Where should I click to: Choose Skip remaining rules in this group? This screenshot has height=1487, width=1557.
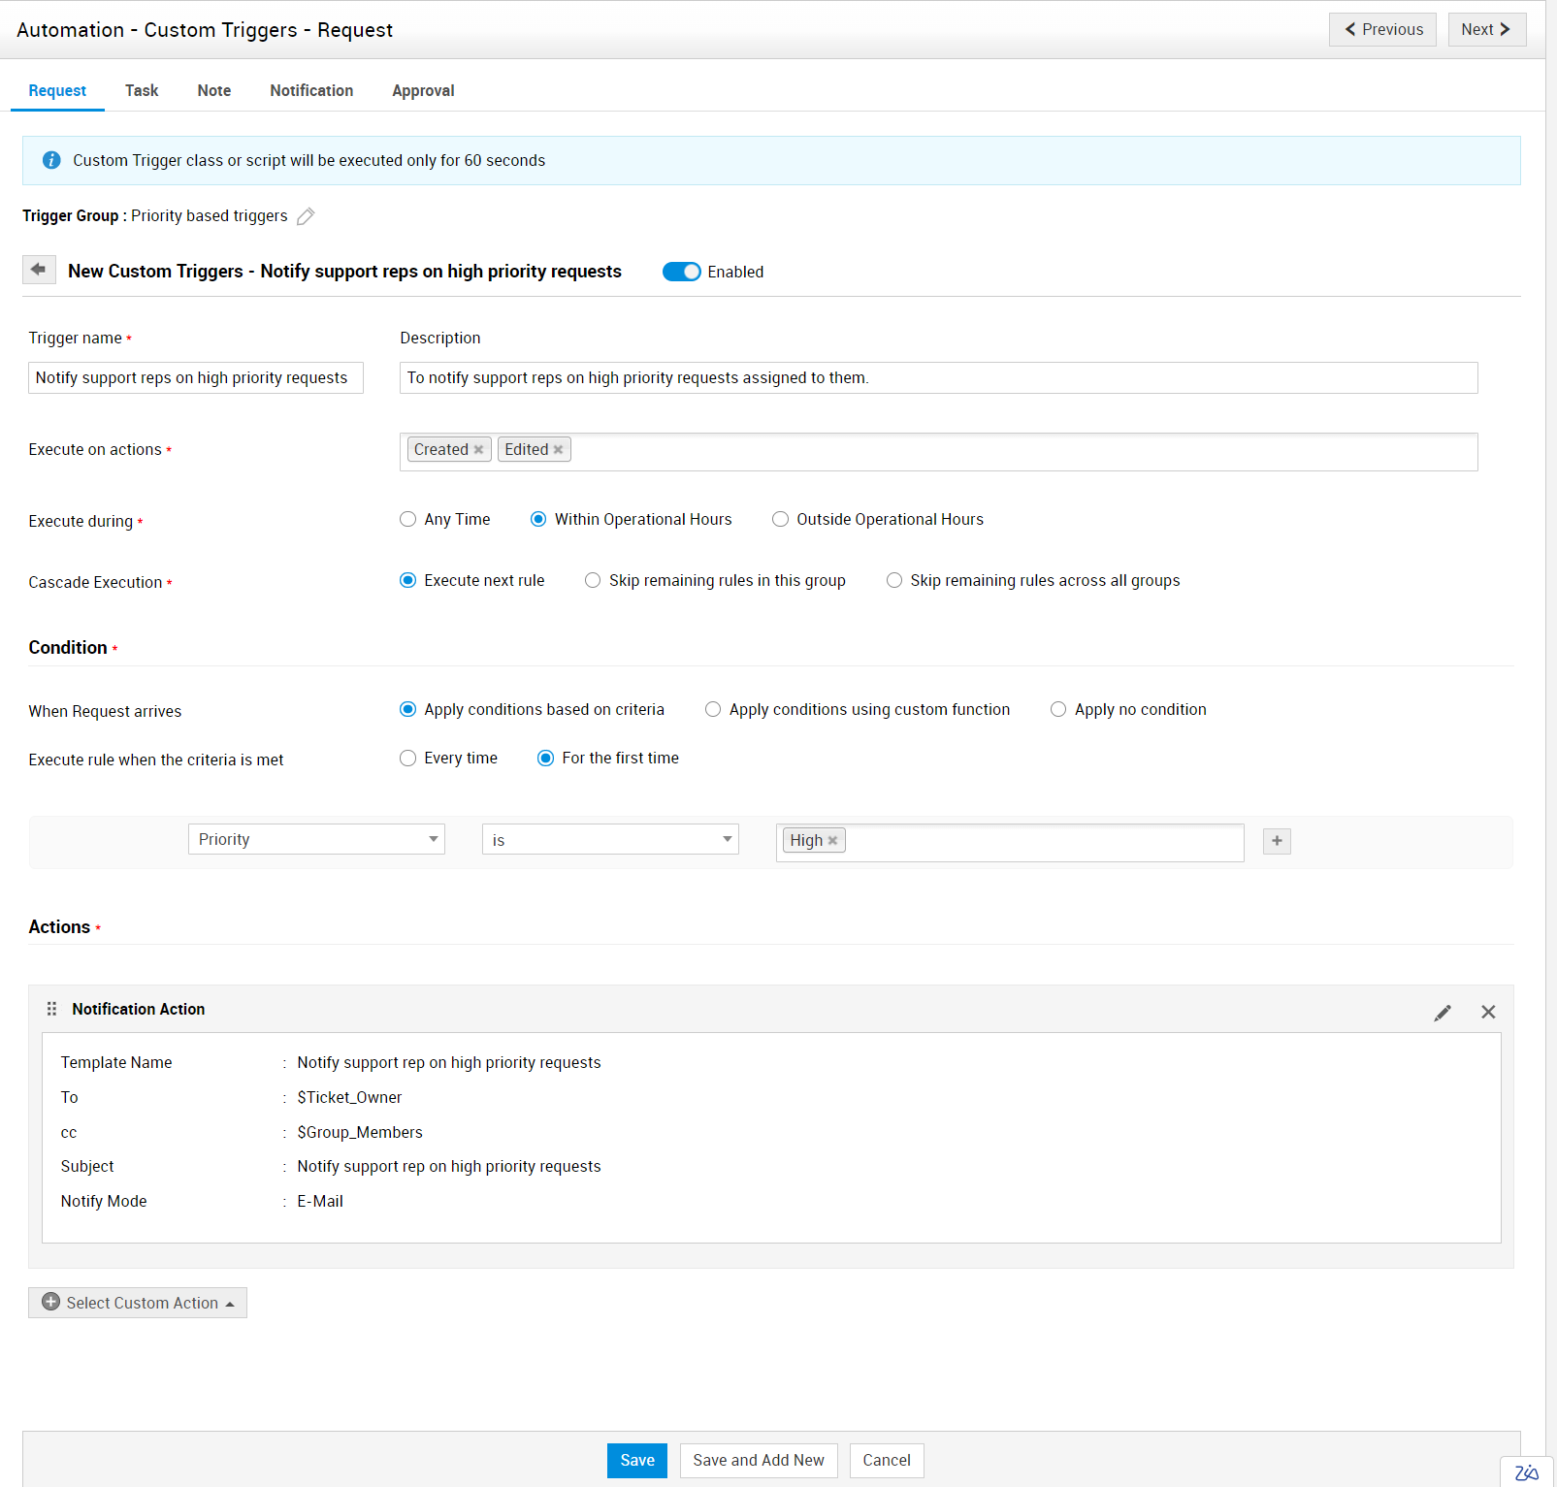point(593,581)
